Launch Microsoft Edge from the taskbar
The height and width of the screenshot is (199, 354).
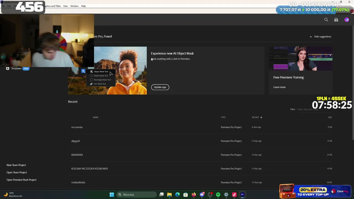[178, 195]
